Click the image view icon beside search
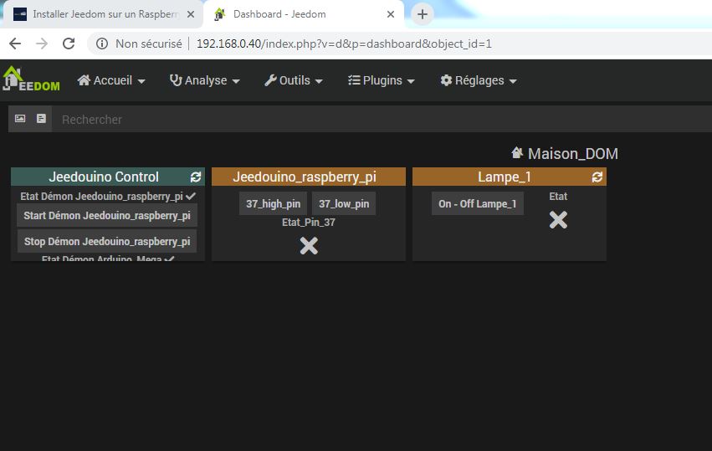 20,119
